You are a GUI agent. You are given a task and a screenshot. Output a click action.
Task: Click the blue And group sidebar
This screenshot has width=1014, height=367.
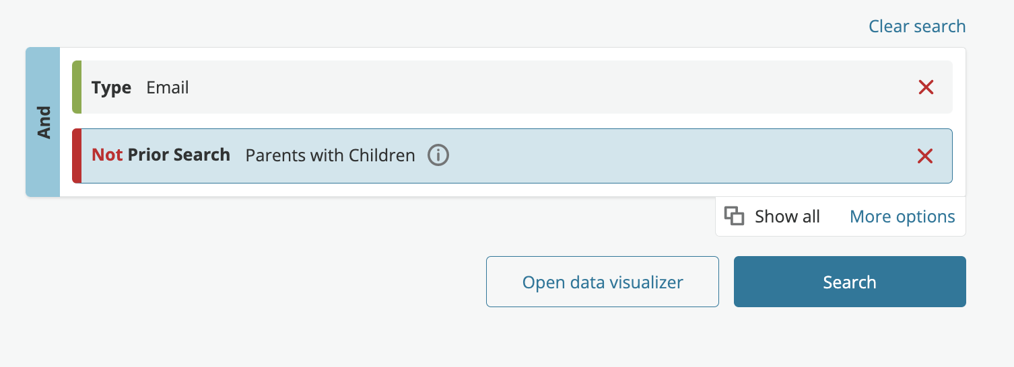(43, 122)
